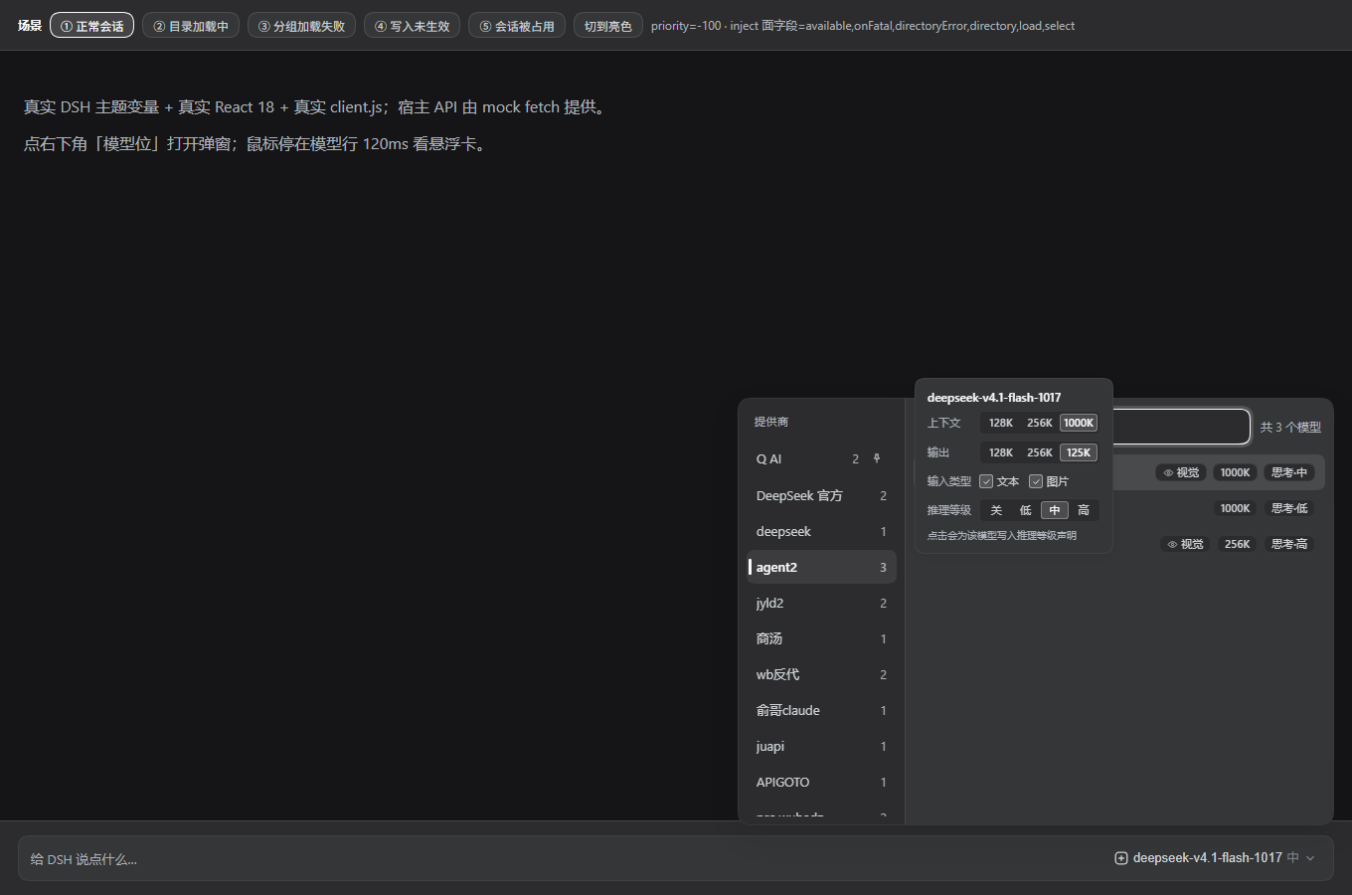Select scenario ① 正常会话
Viewport: 1352px width, 895px height.
click(91, 25)
